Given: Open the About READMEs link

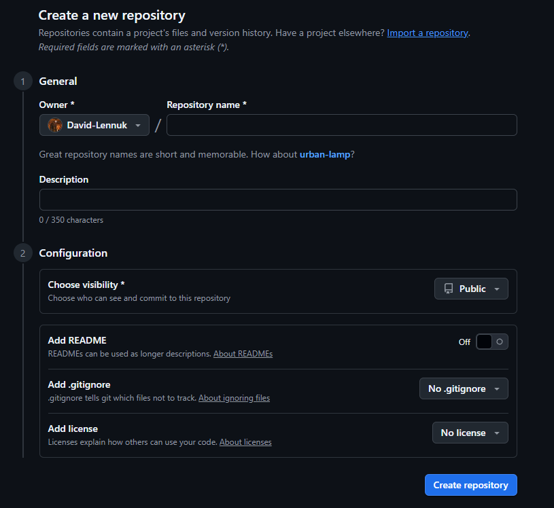Looking at the screenshot, I should pos(243,354).
